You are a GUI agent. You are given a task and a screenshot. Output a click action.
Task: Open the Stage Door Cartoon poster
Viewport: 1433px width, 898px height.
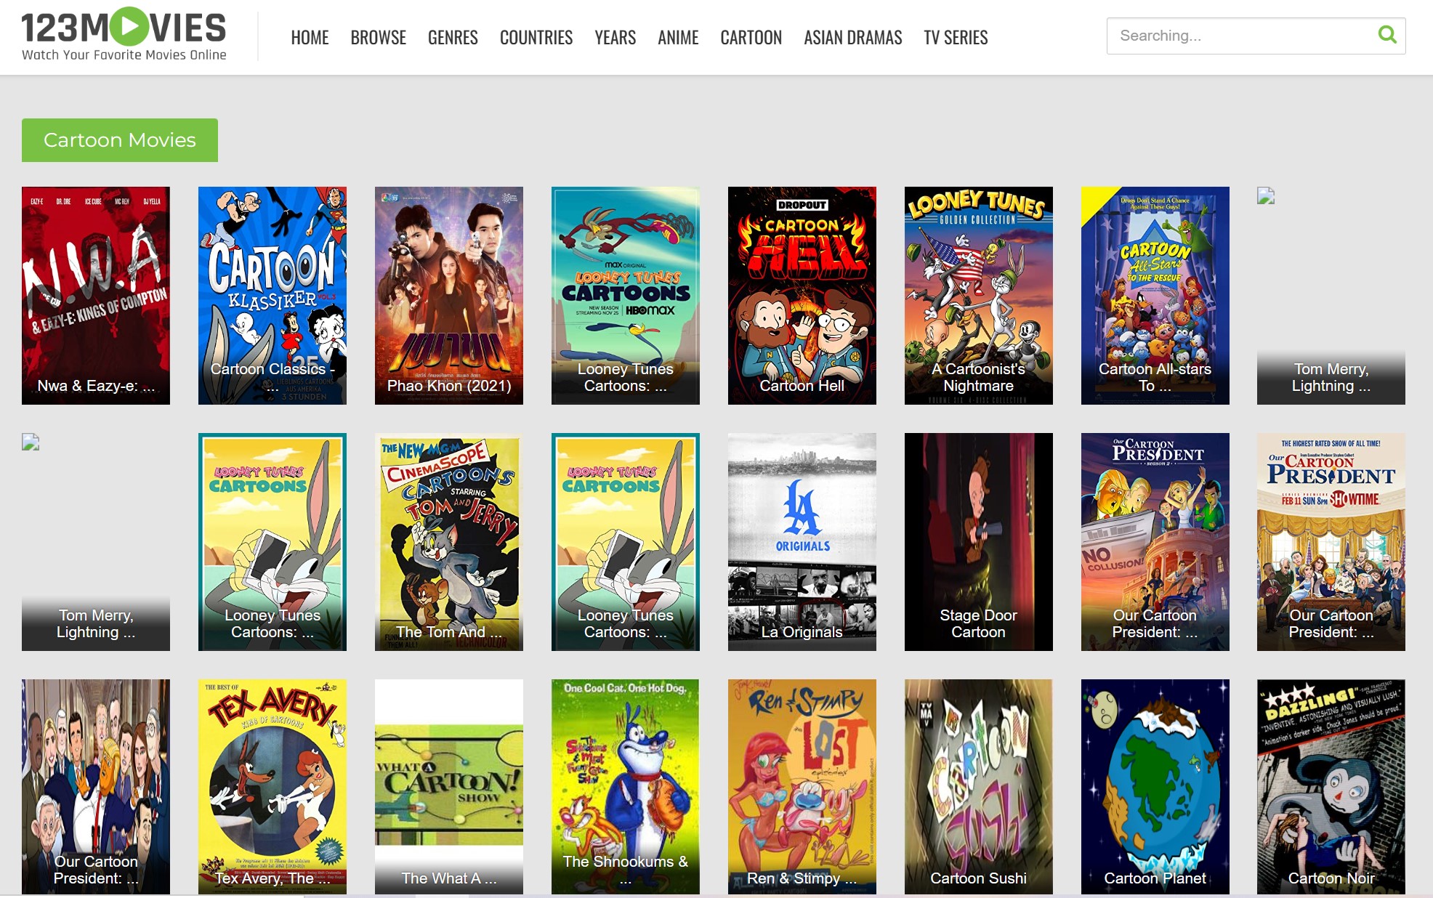pos(979,542)
